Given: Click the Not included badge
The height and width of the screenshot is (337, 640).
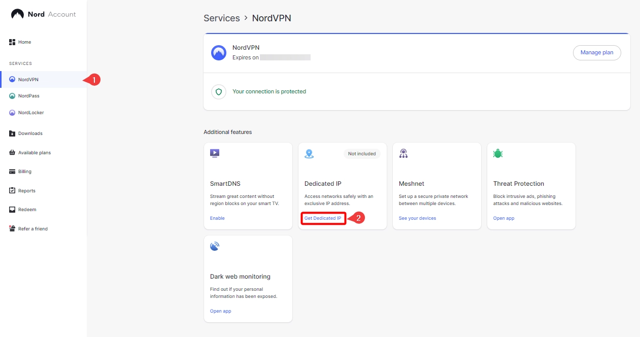Looking at the screenshot, I should pos(362,154).
